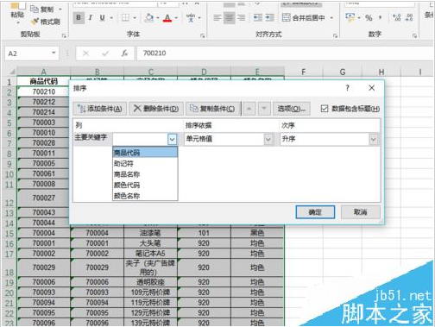Click 删除条件(D) delete level button
This screenshot has width=435, height=327.
coord(156,109)
